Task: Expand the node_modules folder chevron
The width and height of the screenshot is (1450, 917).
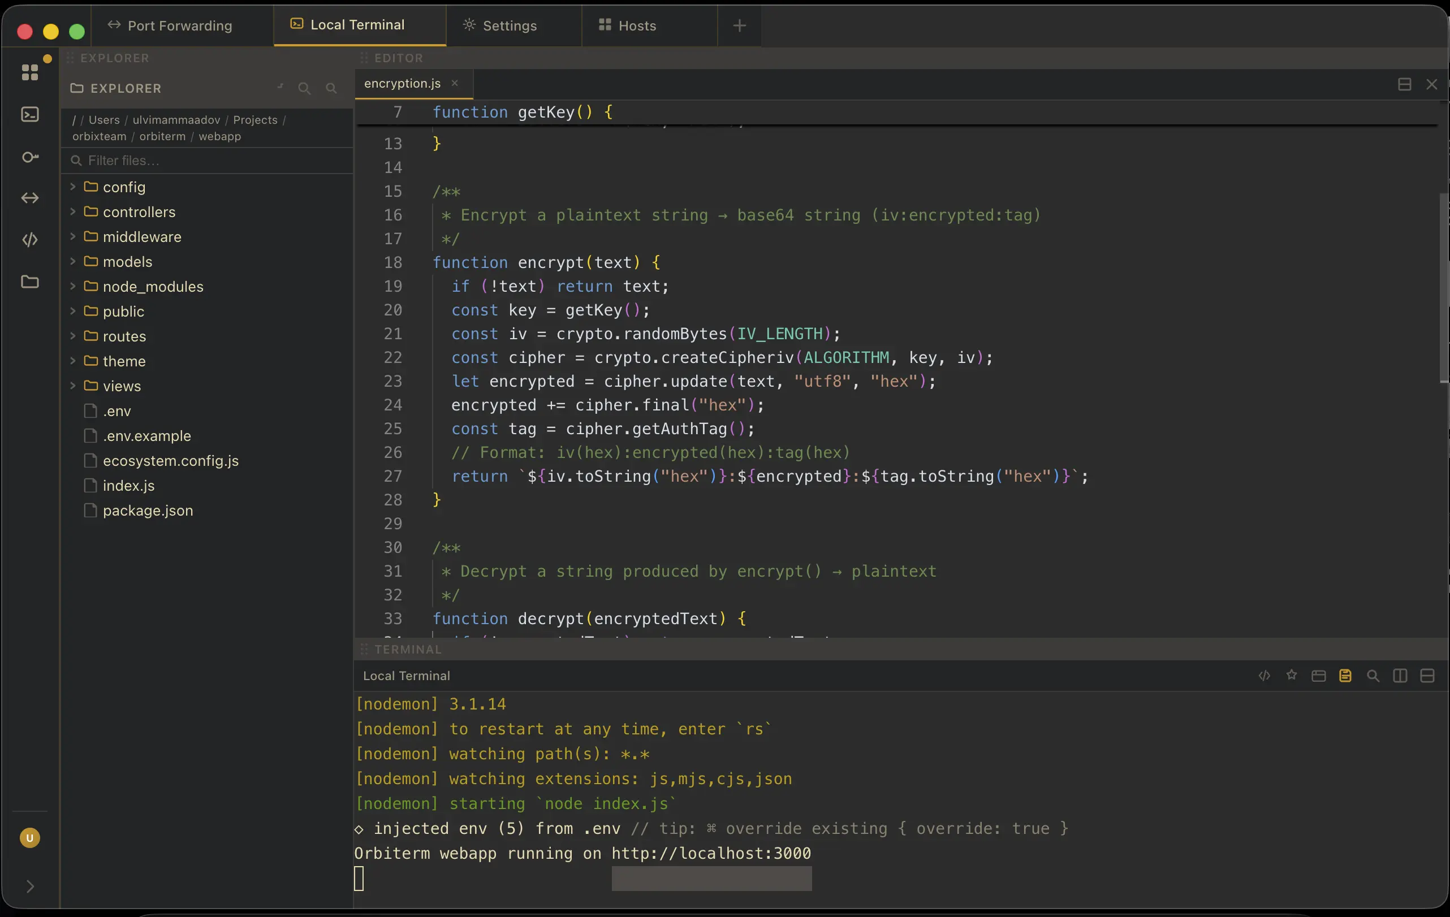Action: coord(72,286)
